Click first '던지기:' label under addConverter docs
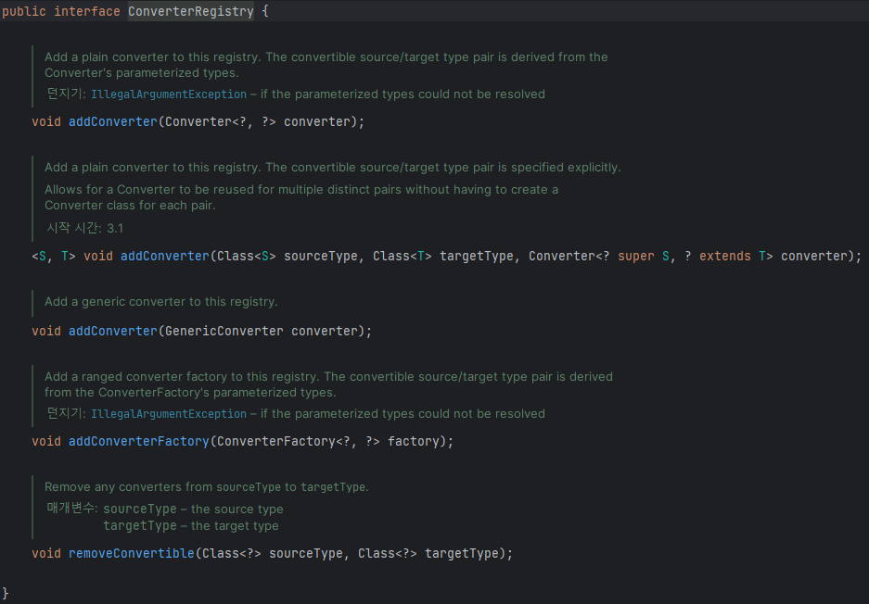The image size is (869, 604). (66, 94)
